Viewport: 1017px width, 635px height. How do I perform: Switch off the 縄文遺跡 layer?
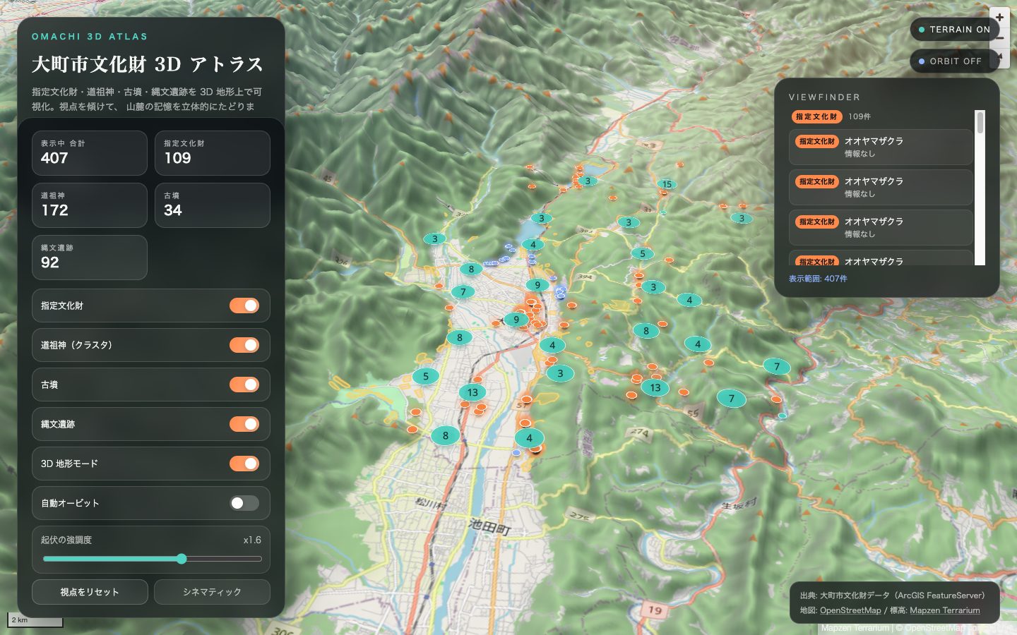tap(244, 424)
